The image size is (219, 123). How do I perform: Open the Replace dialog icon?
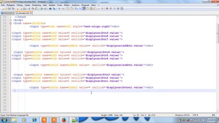coord(54,9)
